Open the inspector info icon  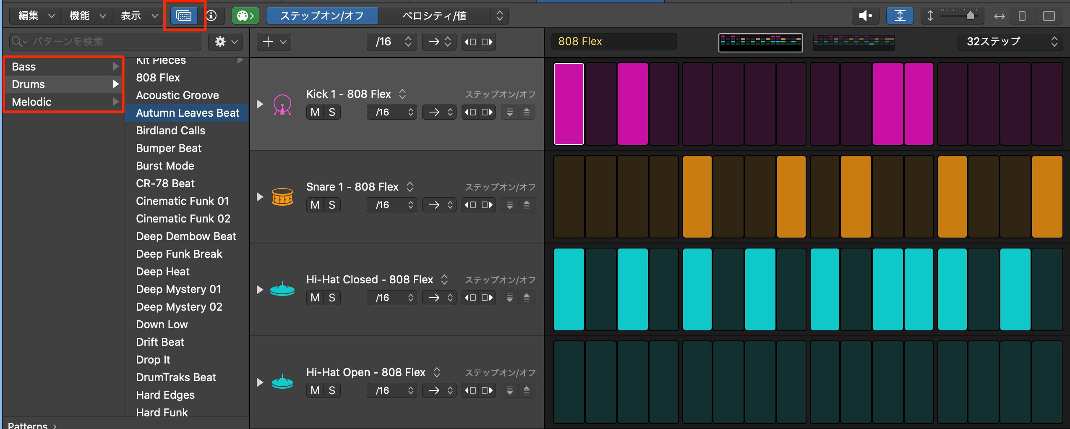pos(211,16)
